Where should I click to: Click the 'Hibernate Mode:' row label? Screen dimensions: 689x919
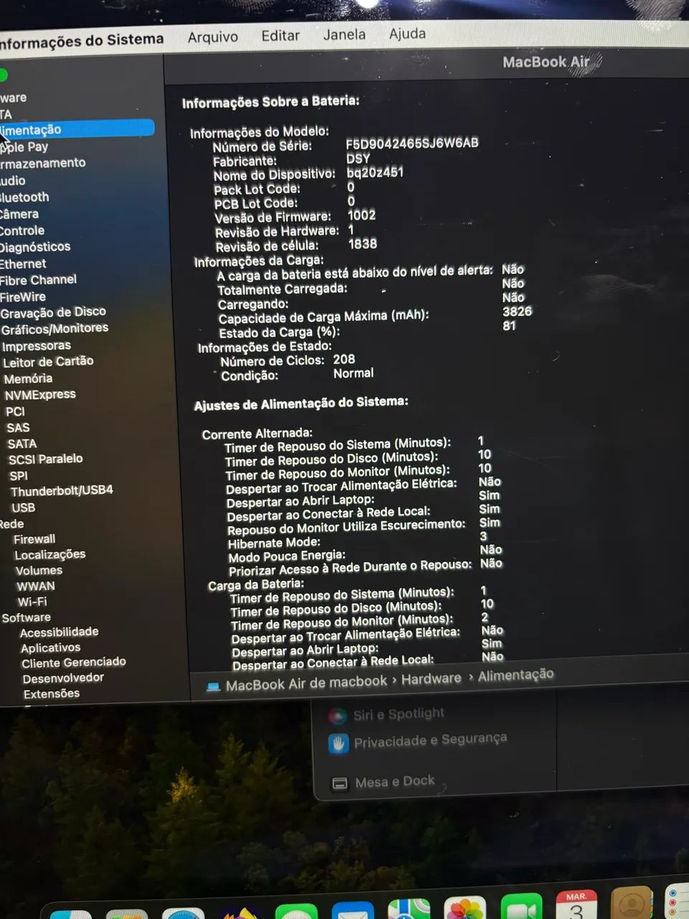274,544
